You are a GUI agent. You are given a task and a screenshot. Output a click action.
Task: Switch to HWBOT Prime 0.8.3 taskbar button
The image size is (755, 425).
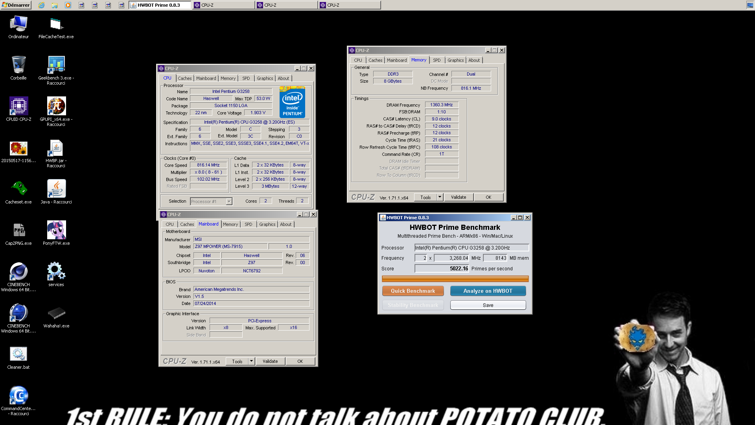pyautogui.click(x=160, y=5)
